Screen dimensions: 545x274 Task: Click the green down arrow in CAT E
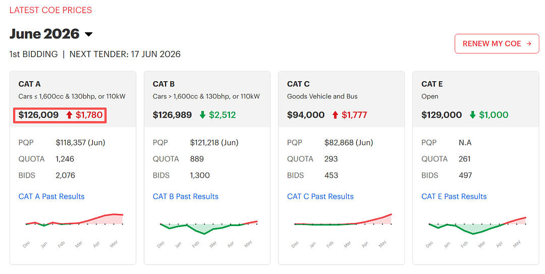472,115
